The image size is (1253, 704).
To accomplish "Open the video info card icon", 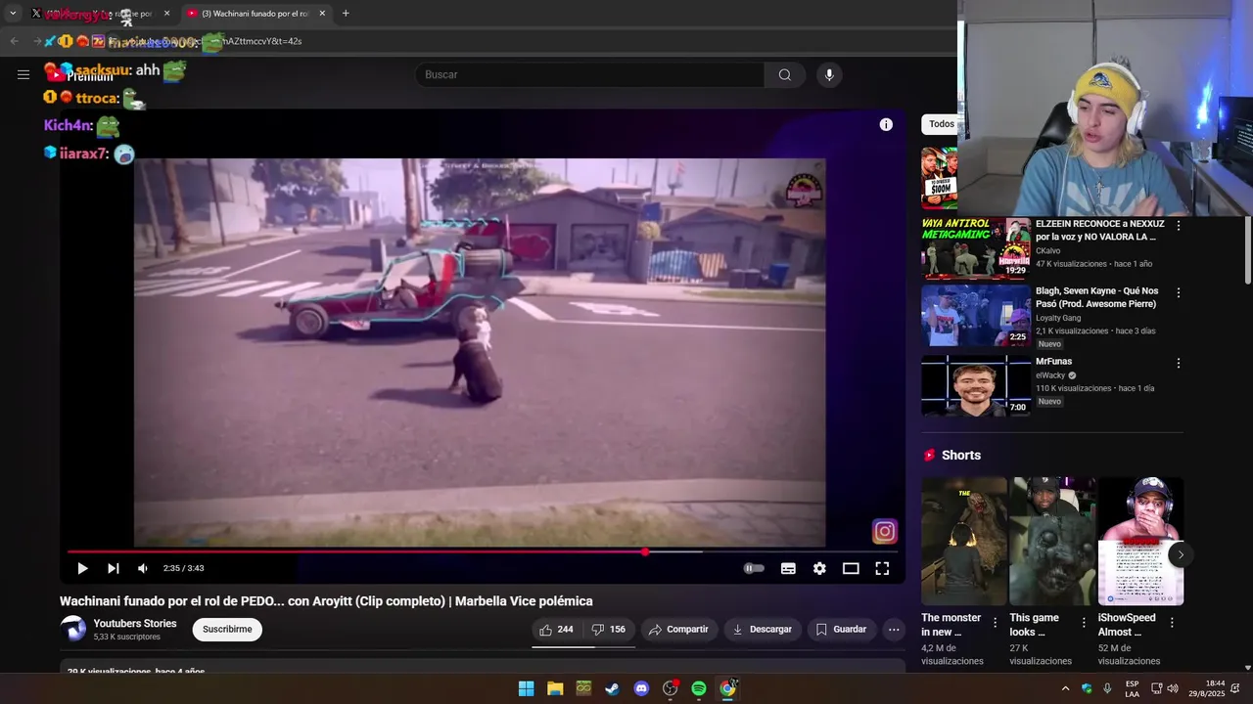I will click(x=886, y=124).
